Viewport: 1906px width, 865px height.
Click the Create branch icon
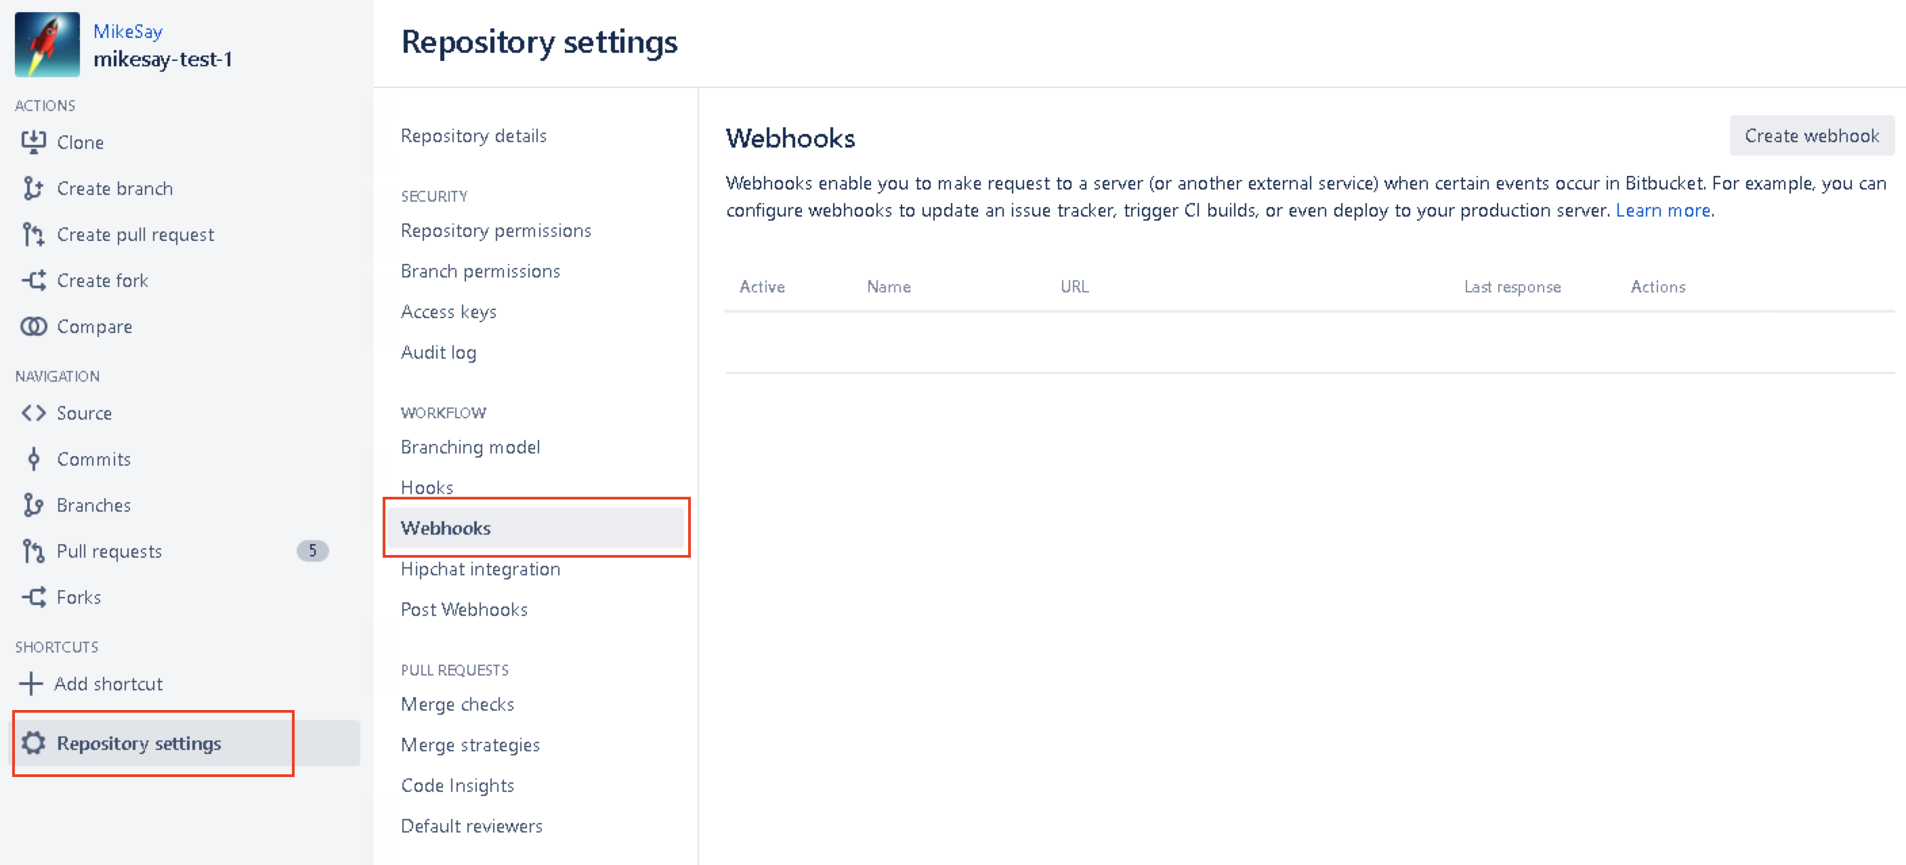(32, 189)
